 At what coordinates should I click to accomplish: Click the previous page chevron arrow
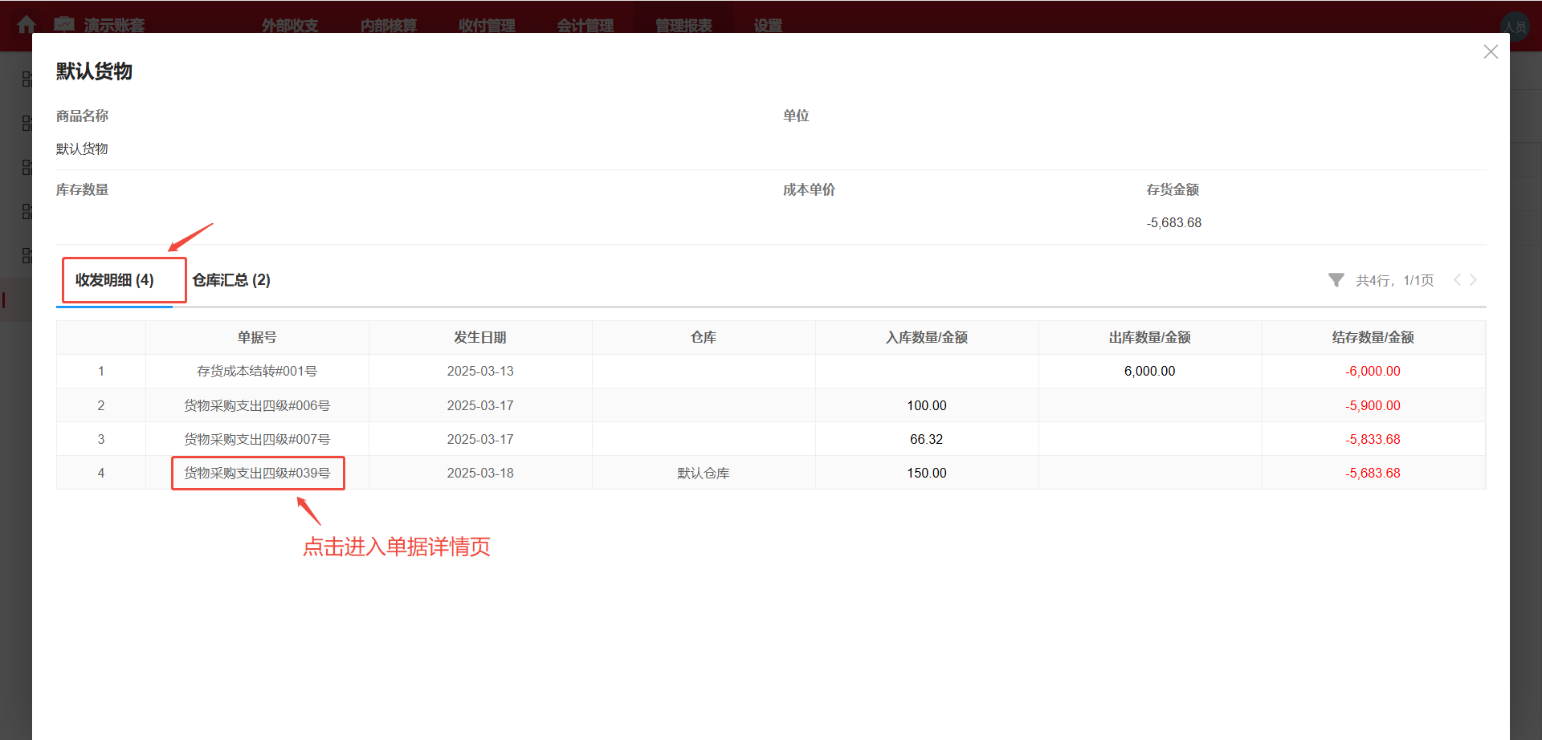(1457, 280)
